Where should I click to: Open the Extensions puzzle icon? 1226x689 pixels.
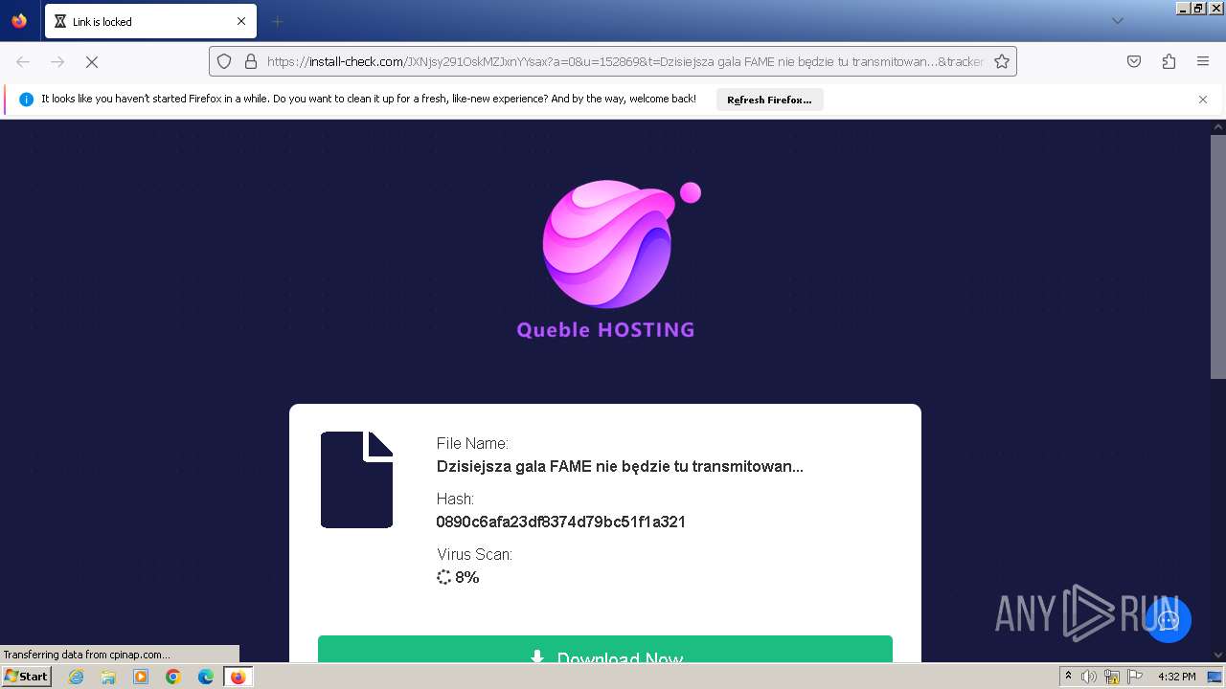point(1169,61)
